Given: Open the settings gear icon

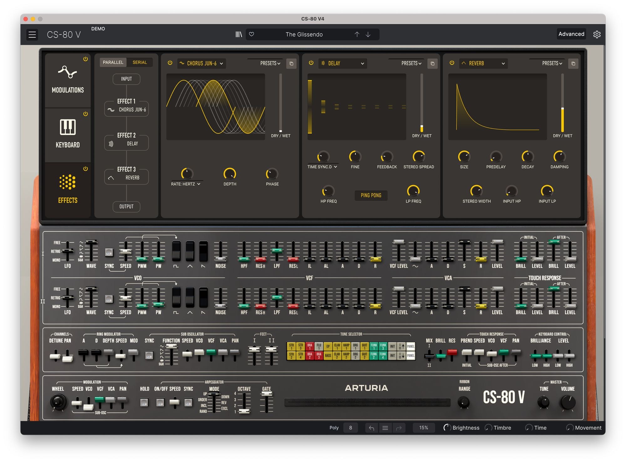Looking at the screenshot, I should (x=597, y=34).
